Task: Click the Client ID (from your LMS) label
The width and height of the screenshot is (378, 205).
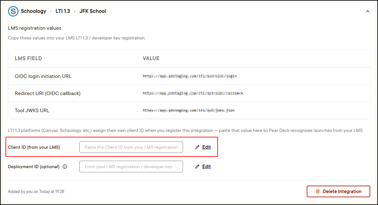Action: (34, 147)
